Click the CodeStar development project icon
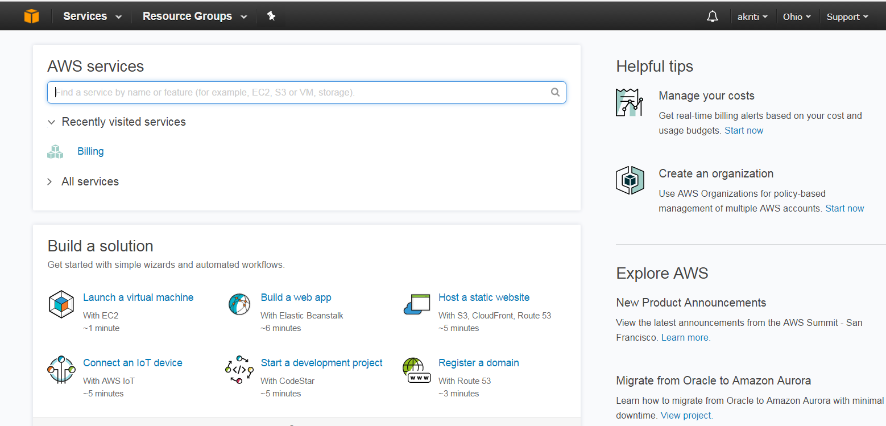This screenshot has height=426, width=886. 239,370
